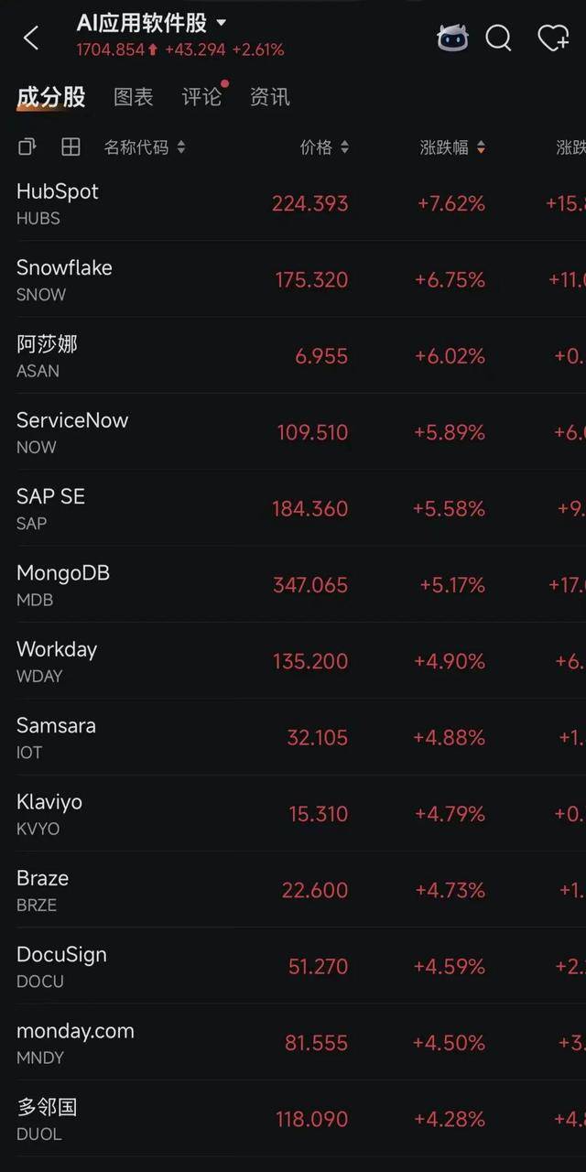The width and height of the screenshot is (586, 1172).
Task: Open the Snowflake SNOW stock row
Action: (x=293, y=279)
